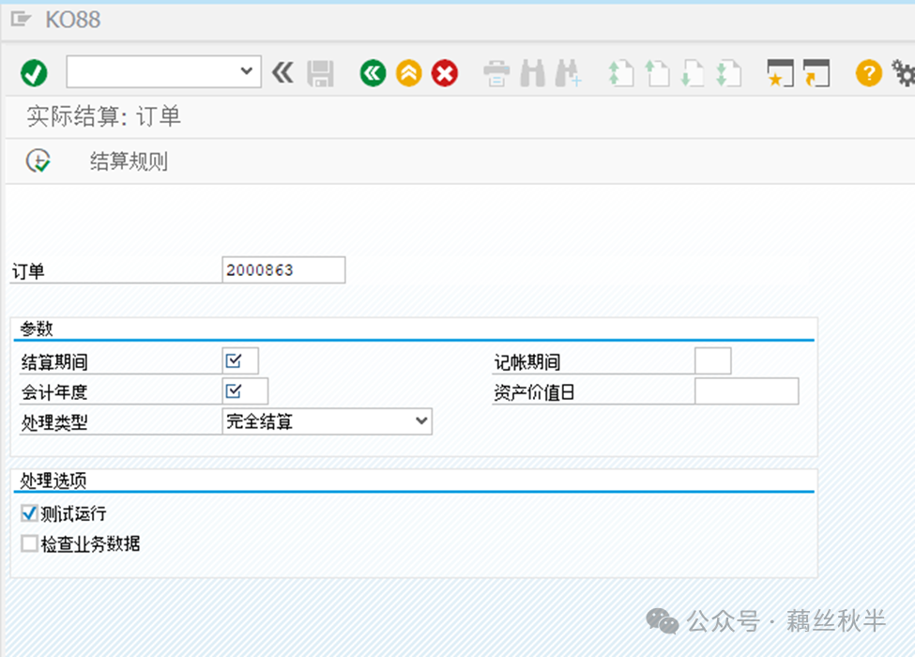Click the First Page icon

pos(621,73)
